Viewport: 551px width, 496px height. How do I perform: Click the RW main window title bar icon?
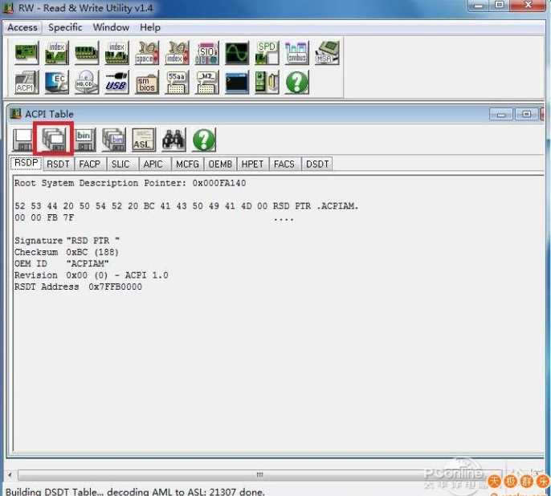pos(8,8)
